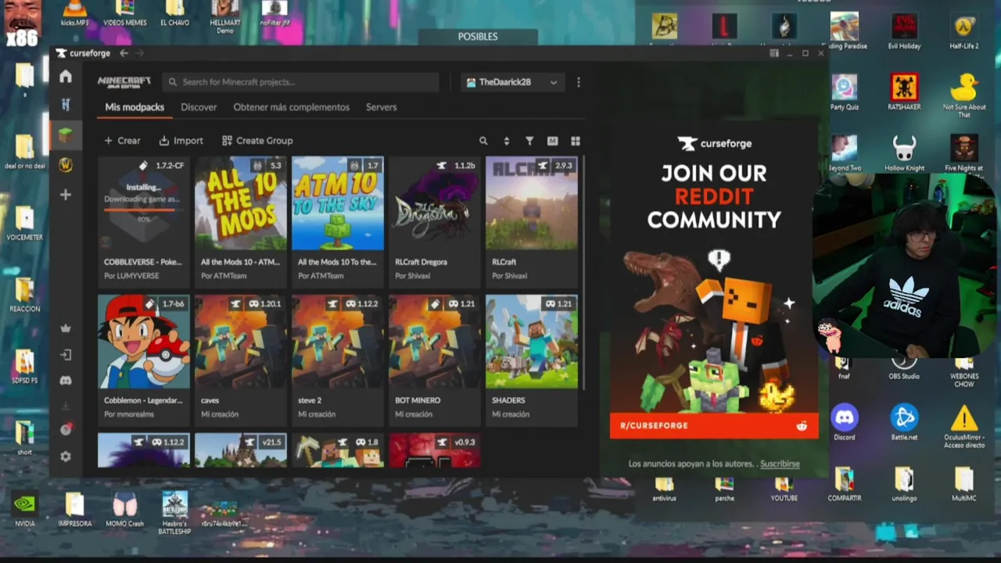Screen dimensions: 1001x563
Task: Open the modpack filter funnel icon
Action: click(x=529, y=141)
